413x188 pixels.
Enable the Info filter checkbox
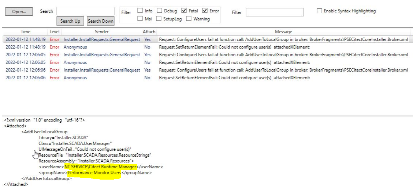140,11
